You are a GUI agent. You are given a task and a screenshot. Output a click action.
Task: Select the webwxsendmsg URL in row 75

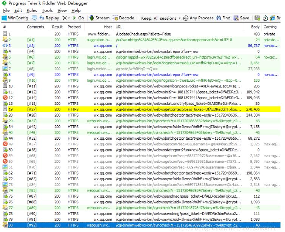(178, 196)
